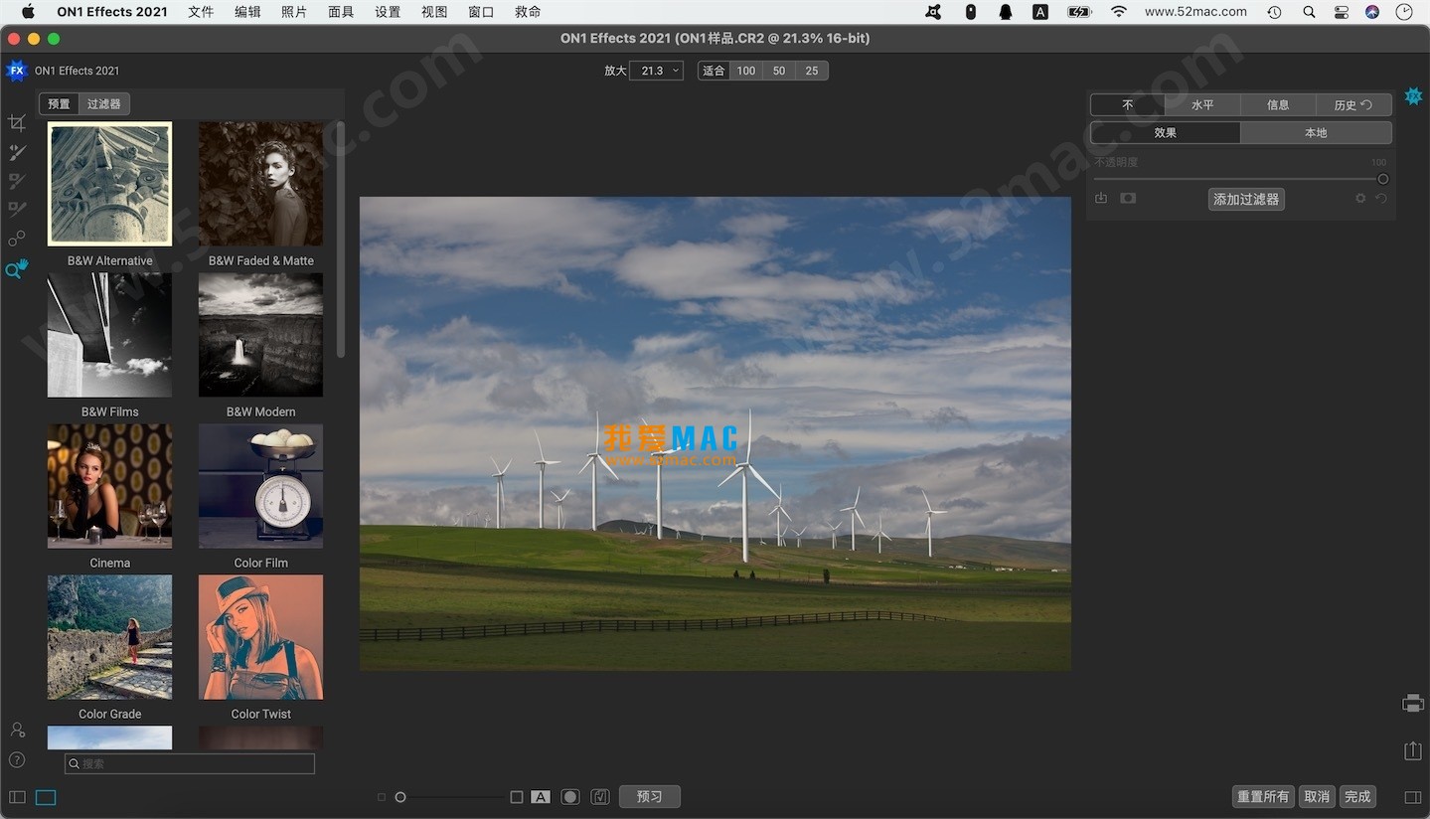Switch to the 预置 presets tab
This screenshot has width=1430, height=819.
click(x=60, y=104)
